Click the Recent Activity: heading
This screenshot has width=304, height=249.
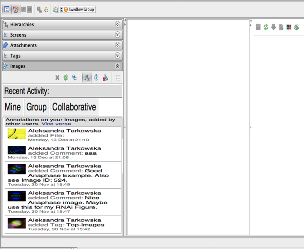[27, 91]
